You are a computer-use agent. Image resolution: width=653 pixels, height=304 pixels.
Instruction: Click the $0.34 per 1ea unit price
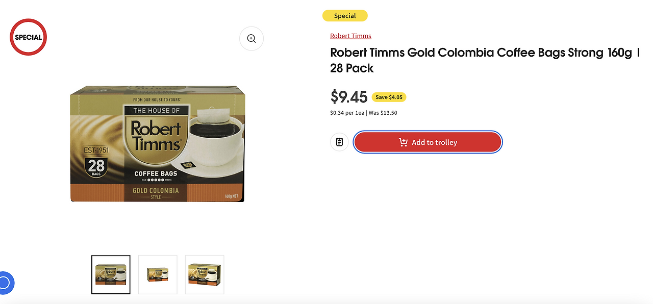tap(346, 113)
